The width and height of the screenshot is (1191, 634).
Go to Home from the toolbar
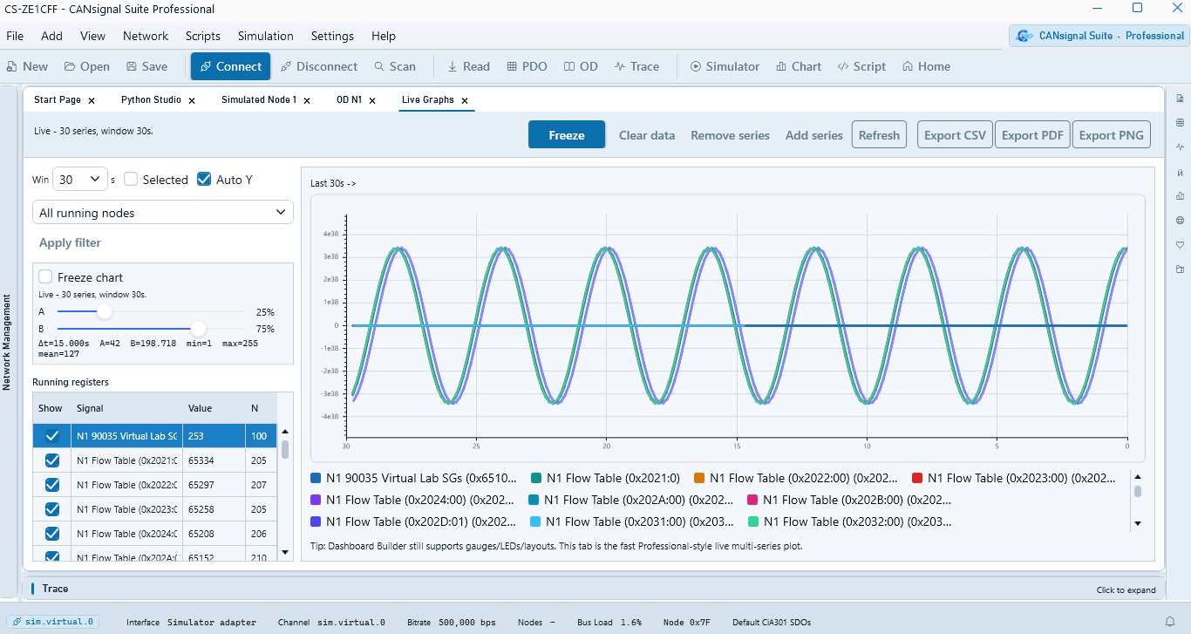(926, 66)
